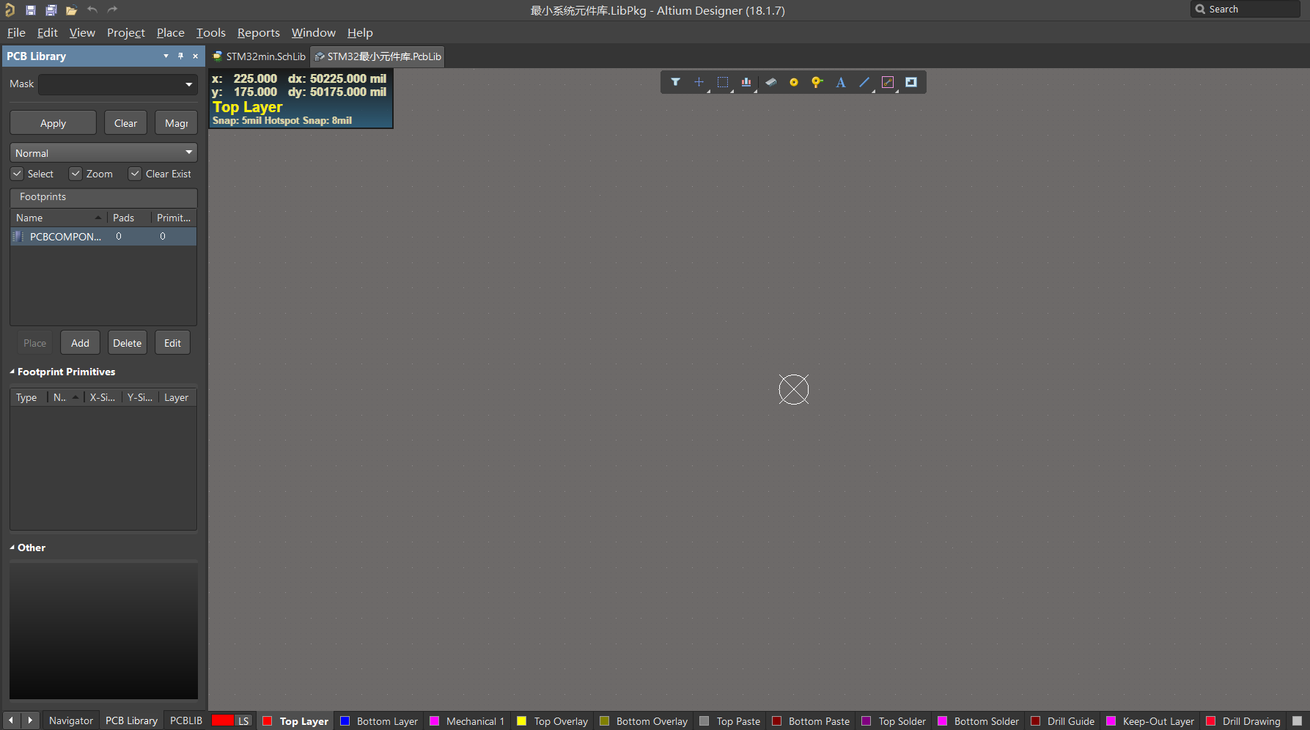Click the gray layer square at the far right of the layer bar
Image resolution: width=1310 pixels, height=730 pixels.
click(1297, 720)
